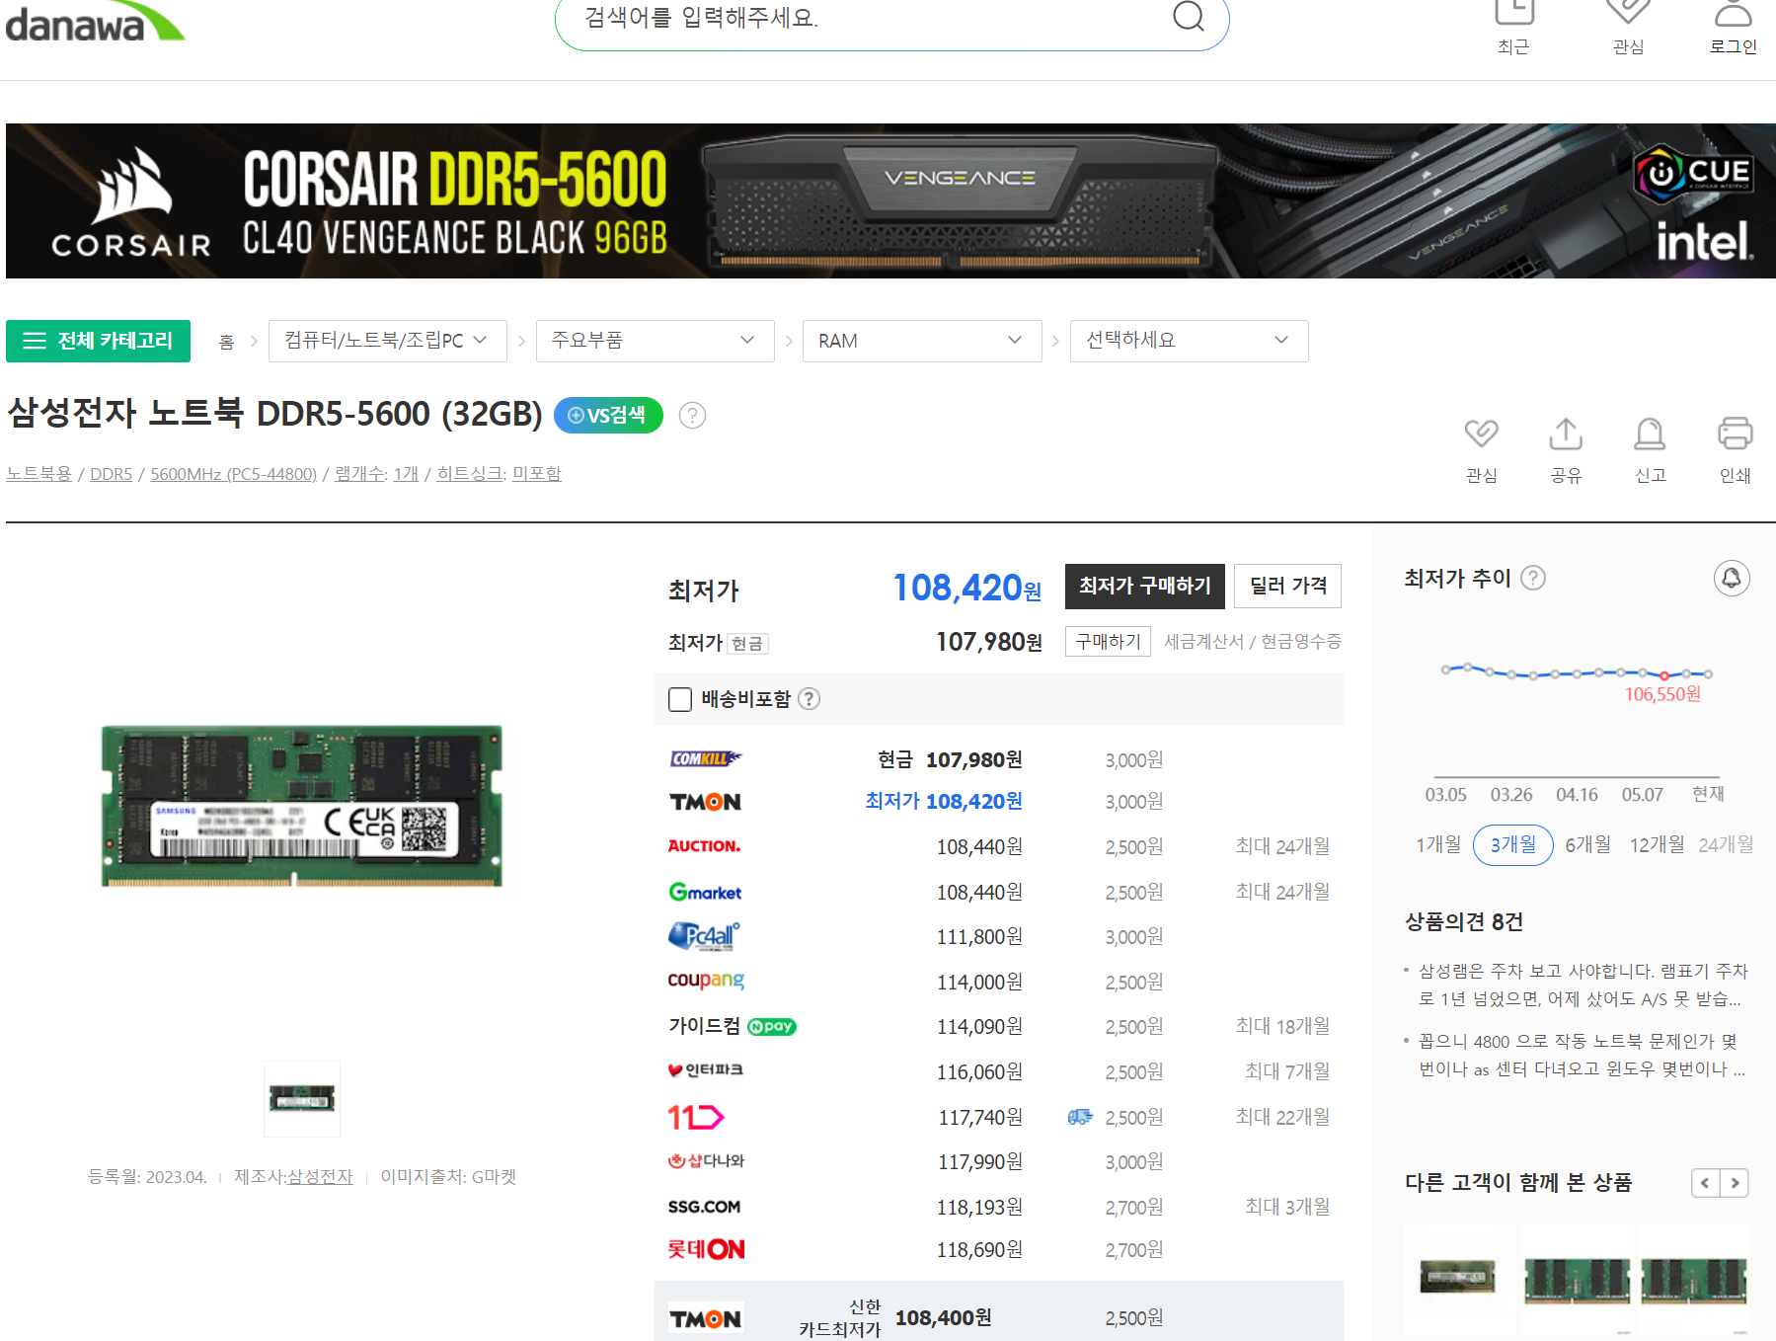Click the 가이드컴 shop name

704,1026
